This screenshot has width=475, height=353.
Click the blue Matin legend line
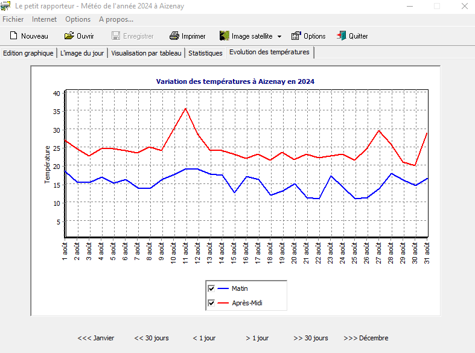pos(223,288)
